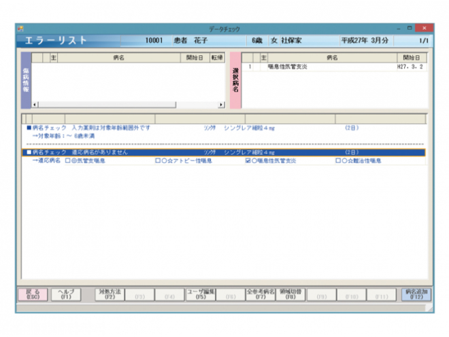The height and width of the screenshot is (337, 449).
Task: Click left arrow of 傷病情報 scrollbar
Action: click(x=35, y=105)
